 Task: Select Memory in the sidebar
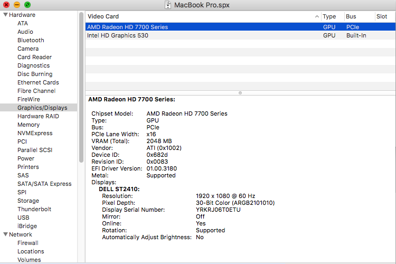coord(29,125)
